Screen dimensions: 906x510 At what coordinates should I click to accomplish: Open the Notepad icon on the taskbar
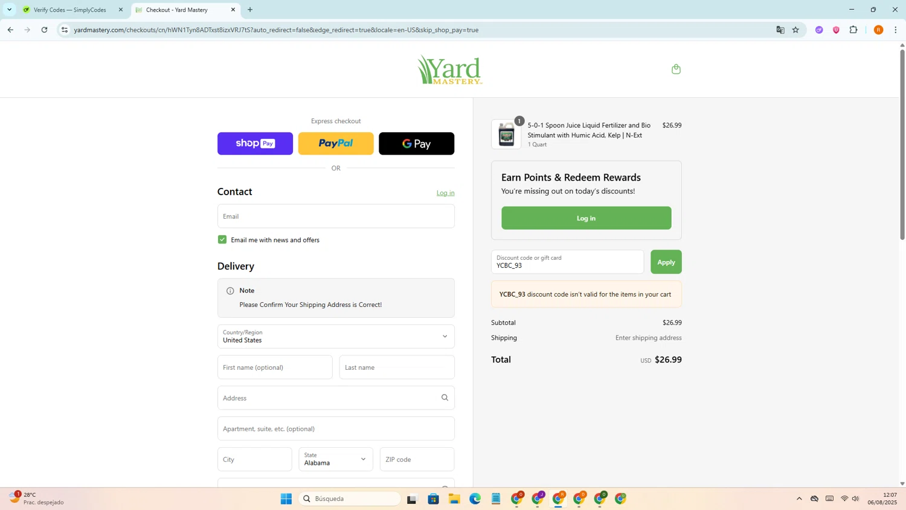coord(496,499)
